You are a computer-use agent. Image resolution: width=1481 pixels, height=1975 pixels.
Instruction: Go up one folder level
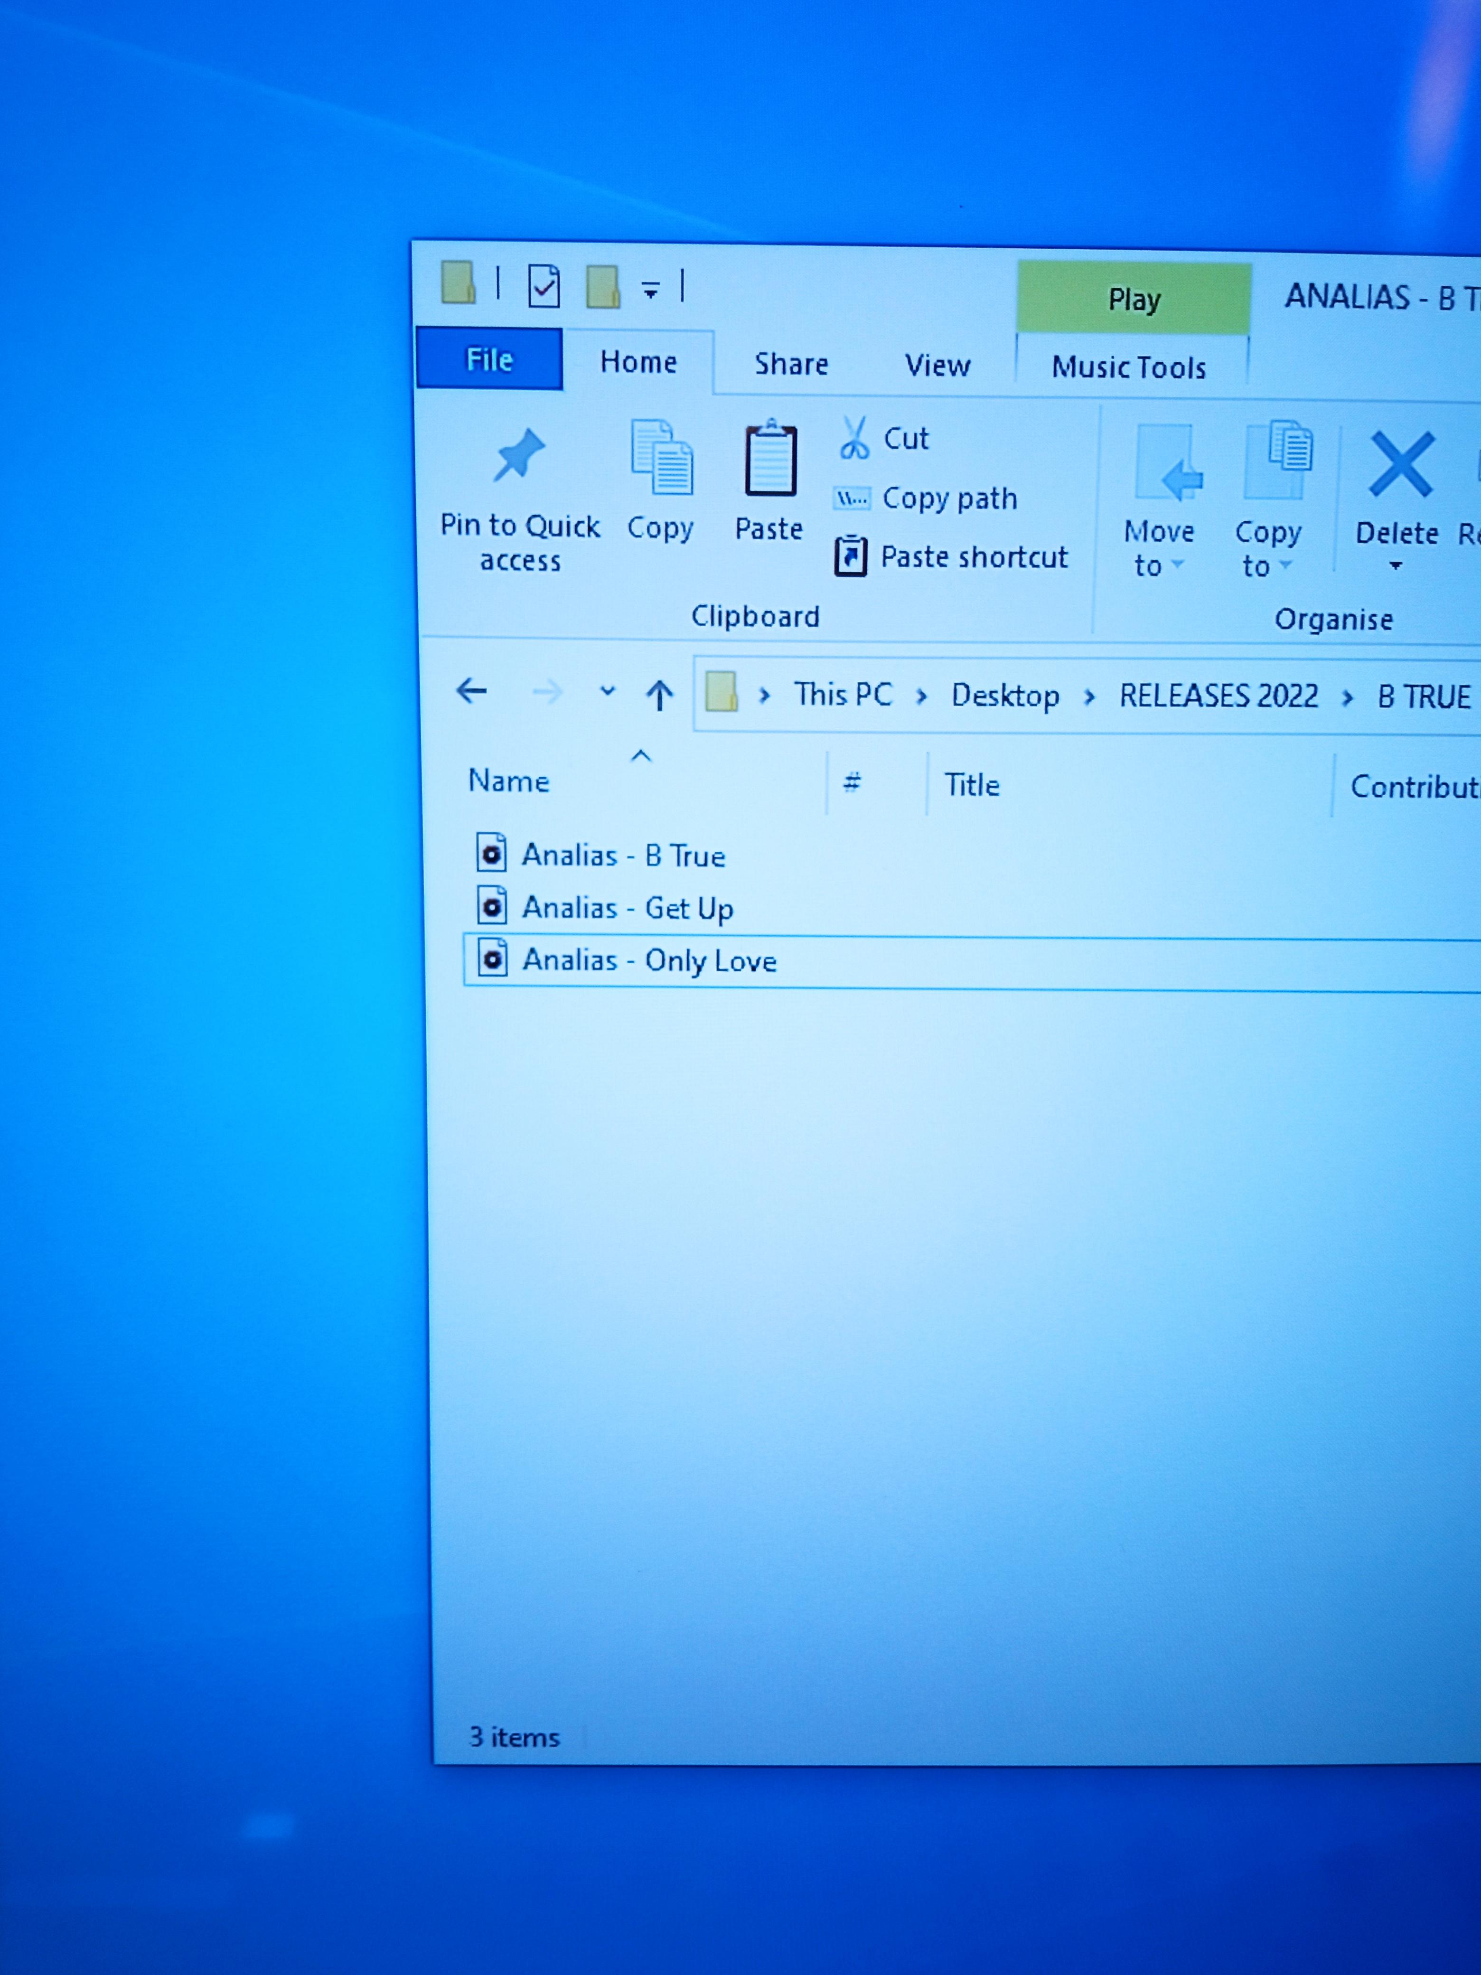pyautogui.click(x=660, y=694)
